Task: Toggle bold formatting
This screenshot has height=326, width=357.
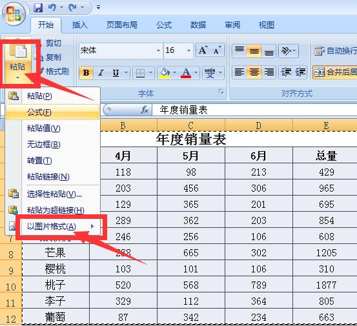Action: 86,73
